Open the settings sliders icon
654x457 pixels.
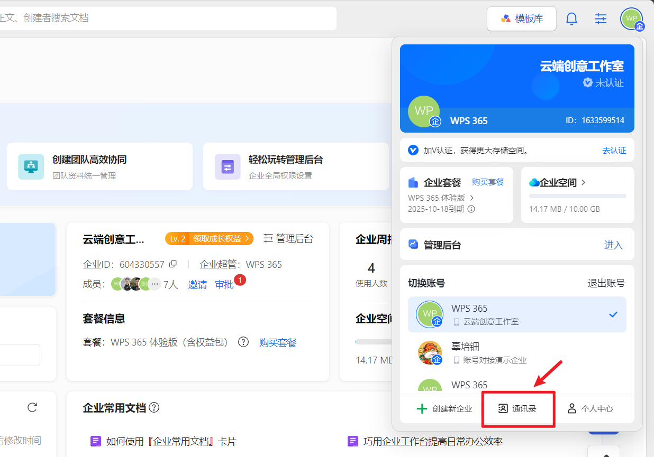click(601, 18)
